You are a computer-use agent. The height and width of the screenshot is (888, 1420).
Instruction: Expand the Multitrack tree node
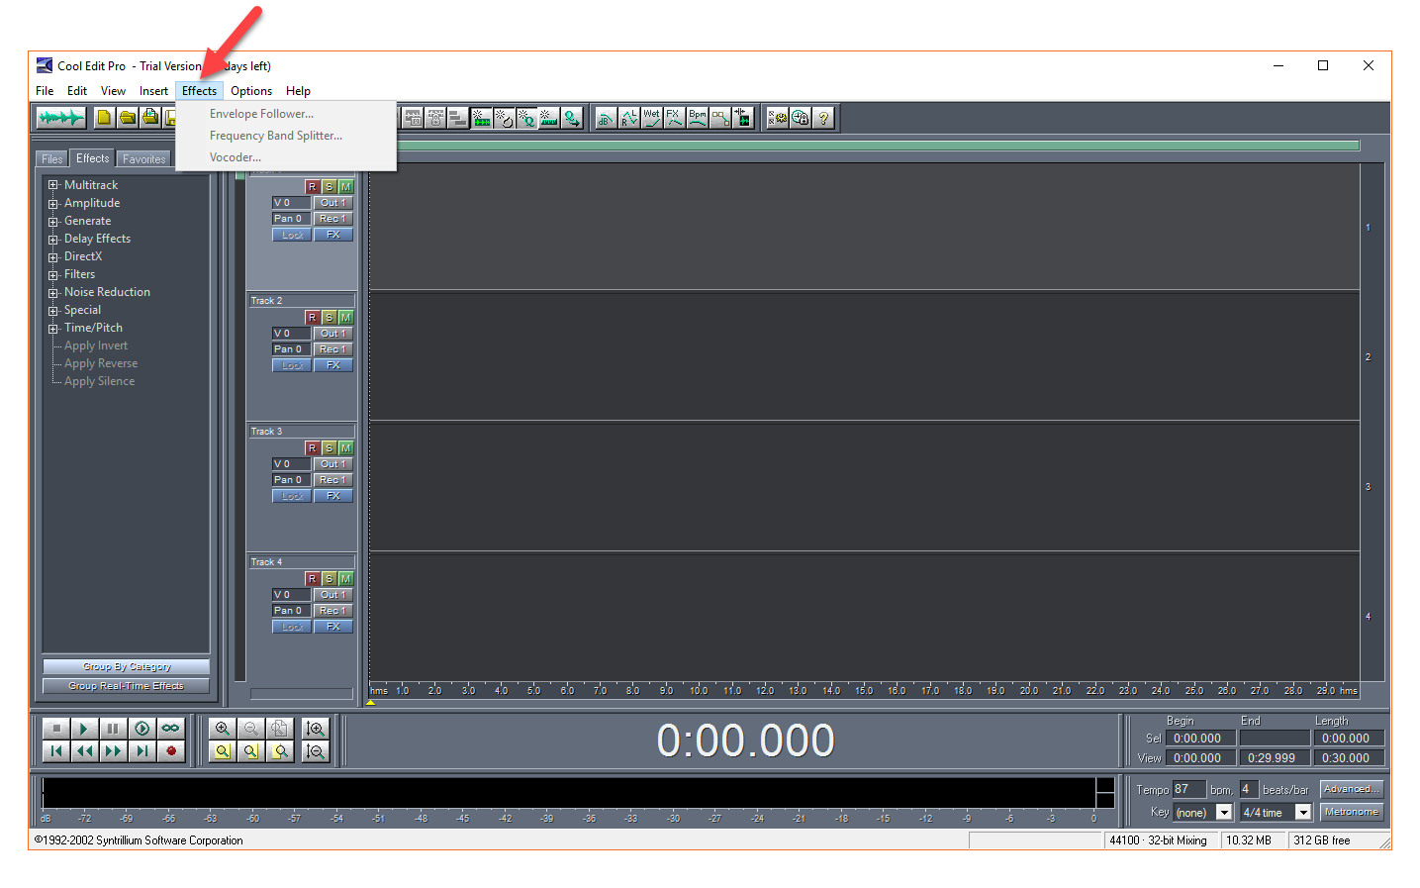[x=53, y=185]
